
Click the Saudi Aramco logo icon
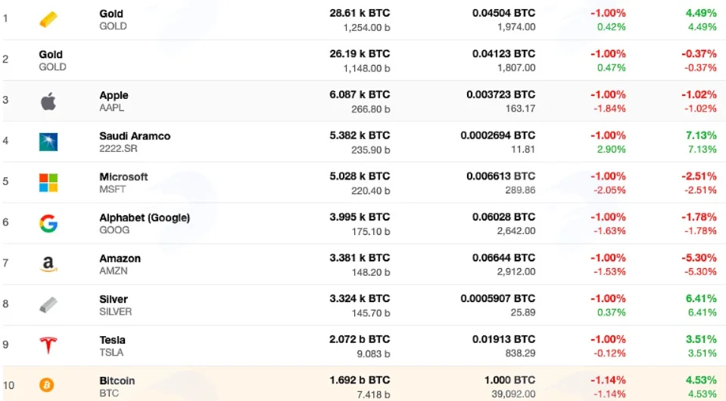[x=48, y=142]
